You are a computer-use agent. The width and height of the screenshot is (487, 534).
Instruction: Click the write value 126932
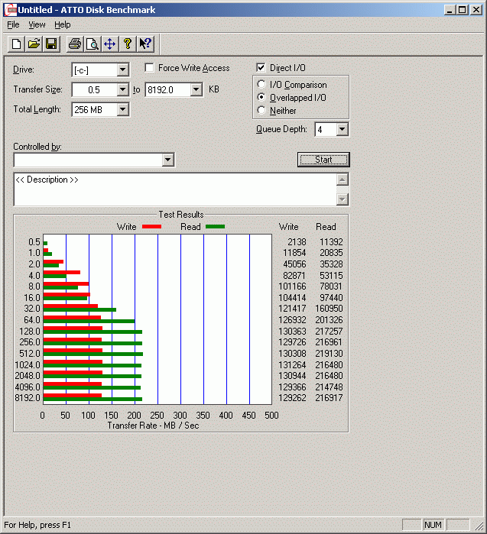[292, 320]
